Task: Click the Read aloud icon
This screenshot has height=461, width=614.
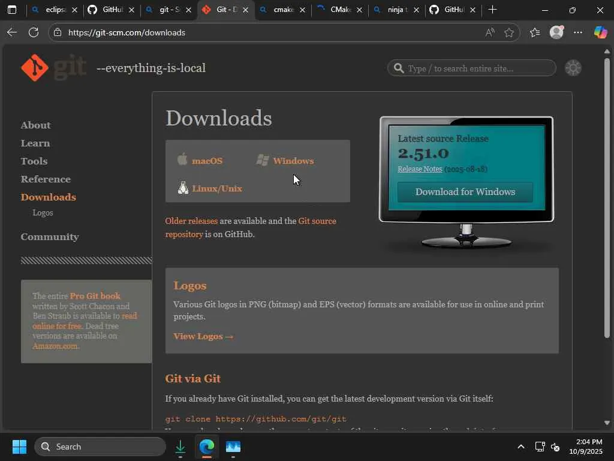Action: pyautogui.click(x=490, y=32)
